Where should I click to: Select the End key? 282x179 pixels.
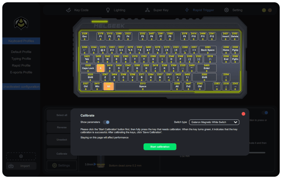tap(226, 59)
